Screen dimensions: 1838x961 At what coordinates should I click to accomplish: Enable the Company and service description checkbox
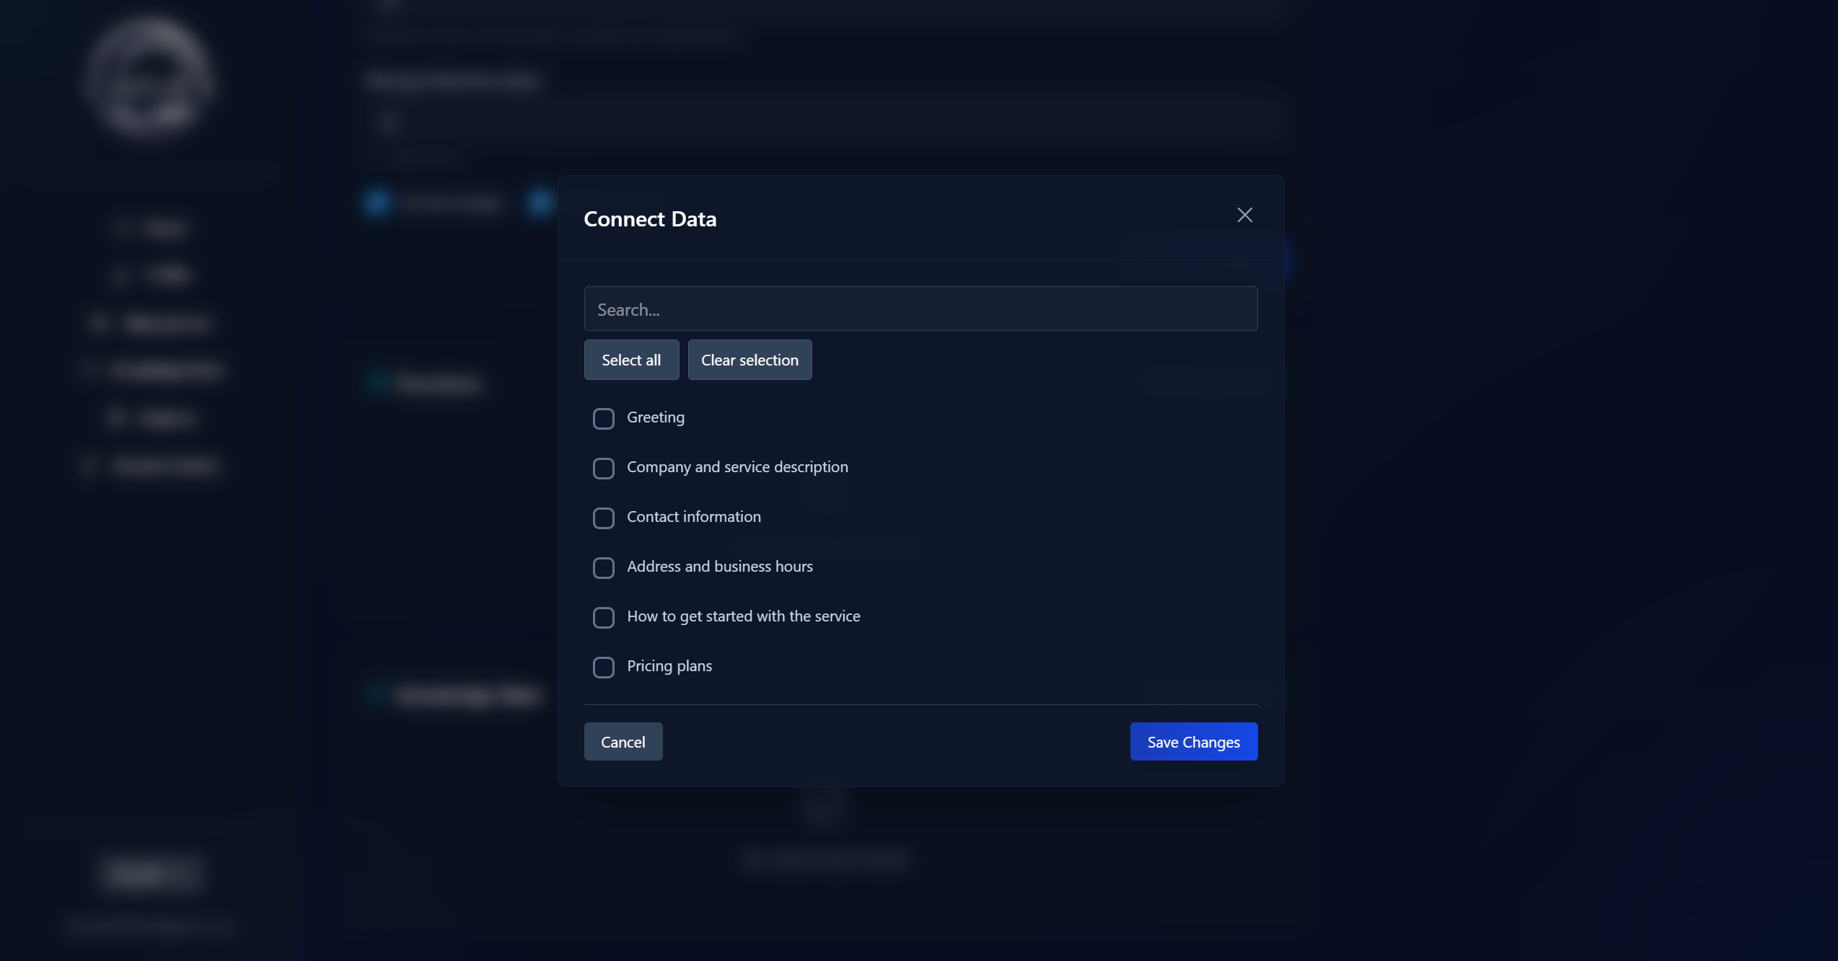603,469
